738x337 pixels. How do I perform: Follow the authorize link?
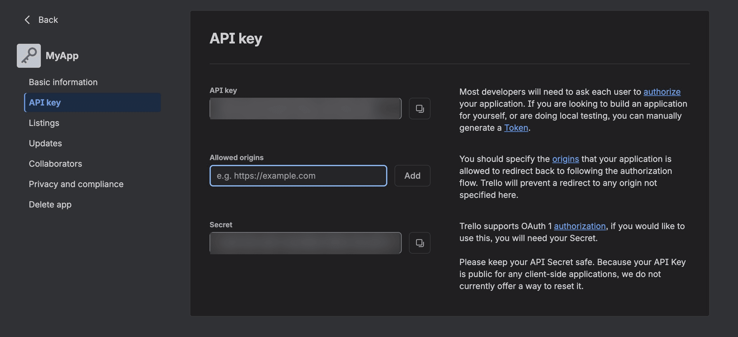662,92
